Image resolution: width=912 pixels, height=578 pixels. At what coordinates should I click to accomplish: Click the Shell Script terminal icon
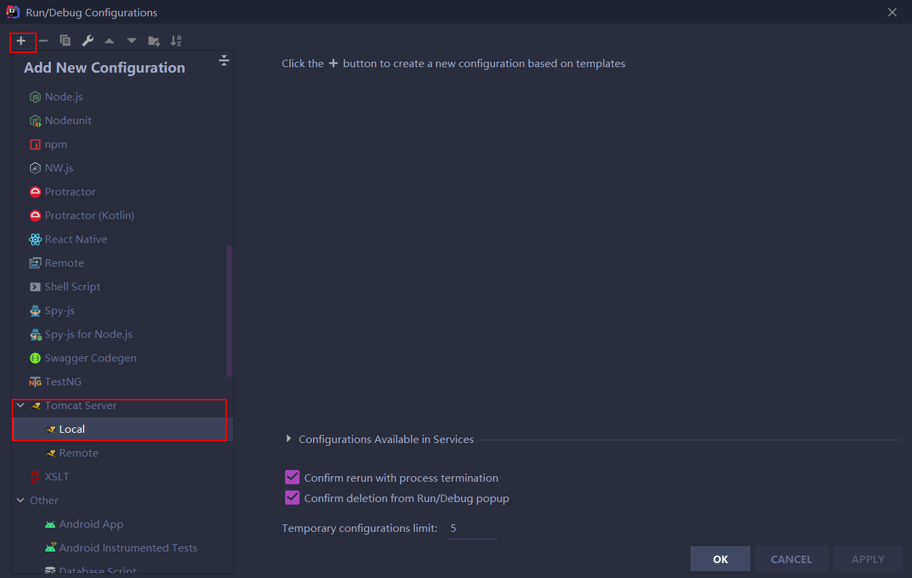[35, 287]
